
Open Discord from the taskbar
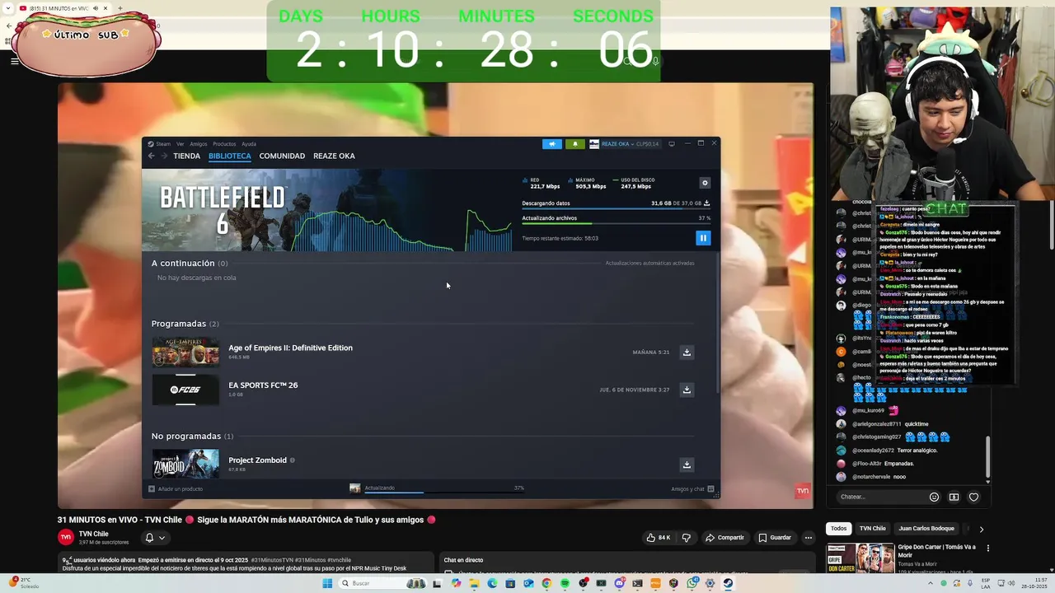tap(619, 583)
